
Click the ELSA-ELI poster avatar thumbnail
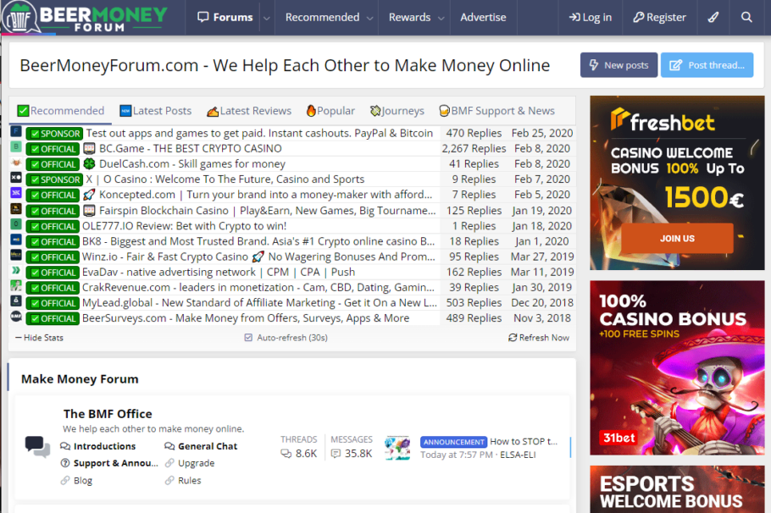tap(397, 448)
